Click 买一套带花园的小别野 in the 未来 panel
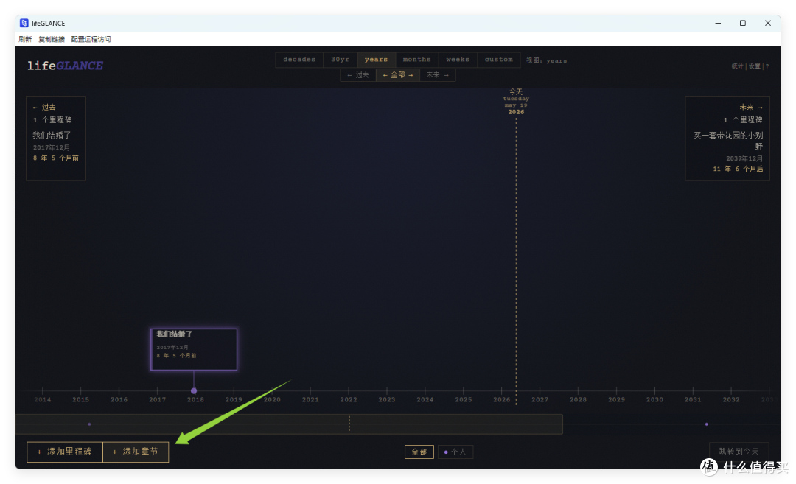 pos(728,141)
